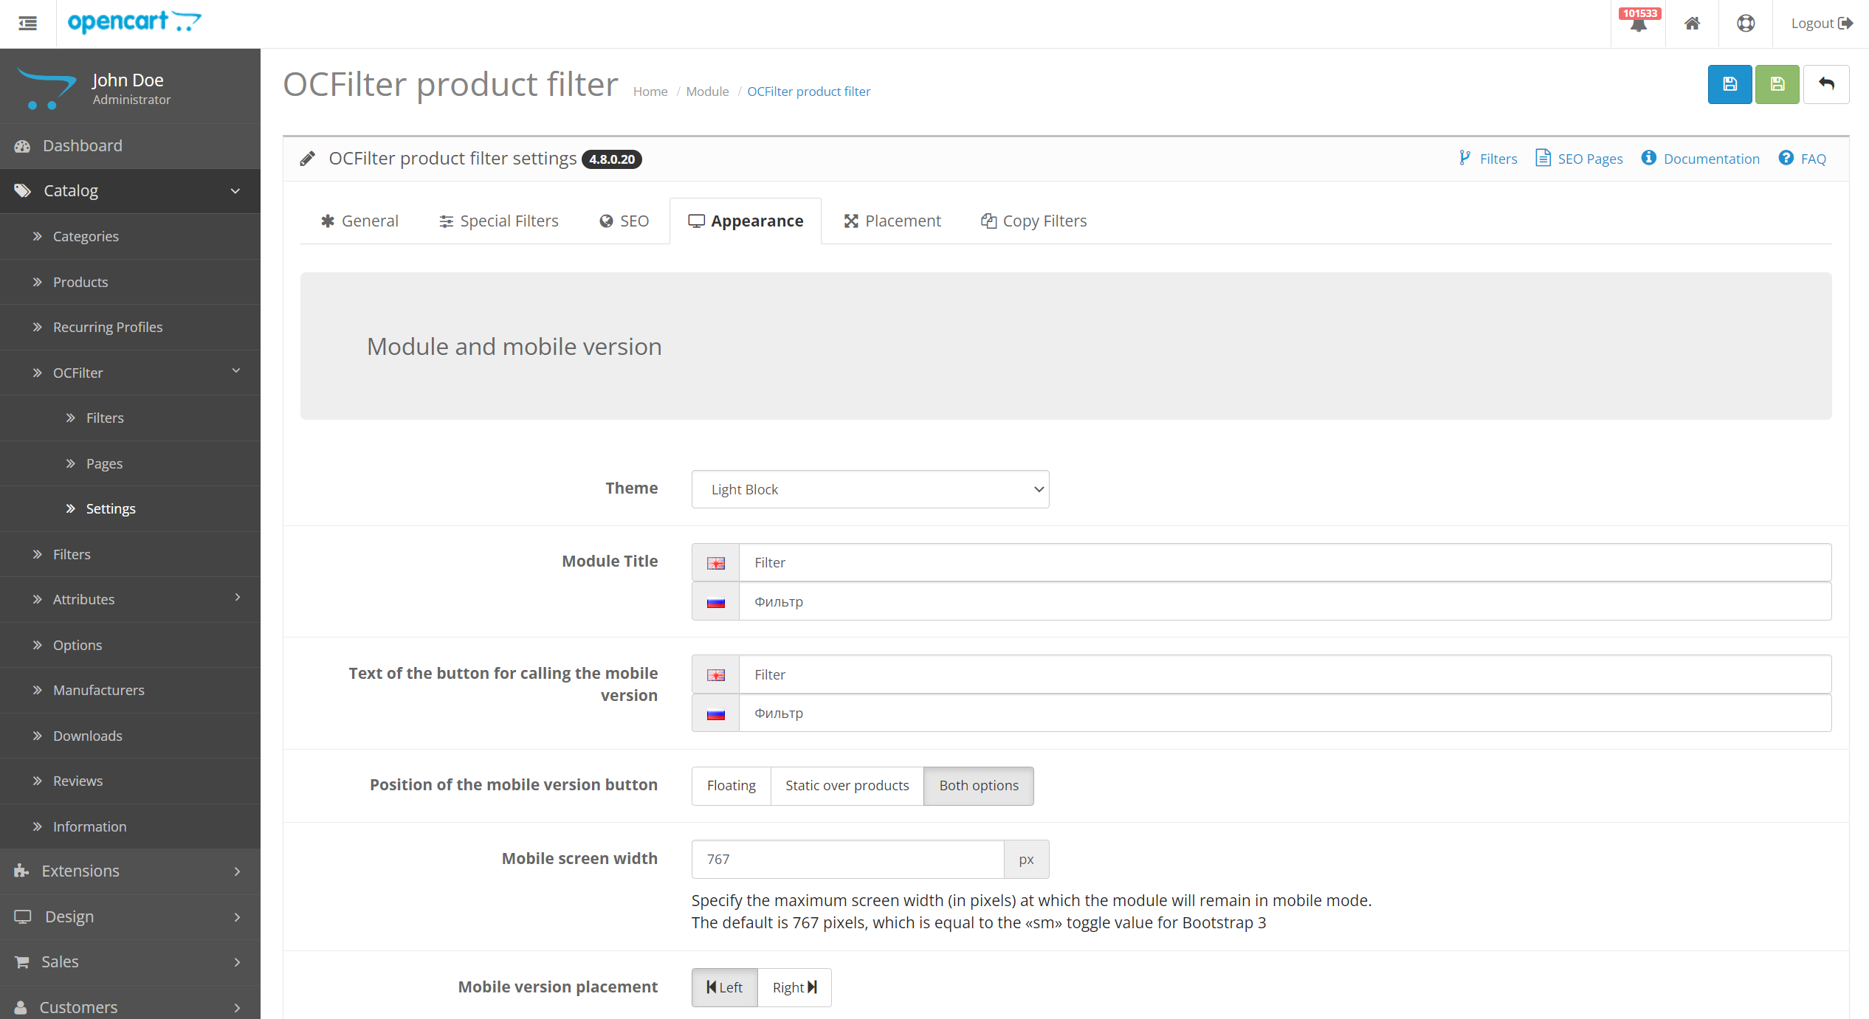Click the home icon in the top bar
The image size is (1869, 1019).
click(x=1692, y=23)
